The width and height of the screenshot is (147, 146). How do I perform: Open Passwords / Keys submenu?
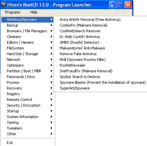pos(27,77)
